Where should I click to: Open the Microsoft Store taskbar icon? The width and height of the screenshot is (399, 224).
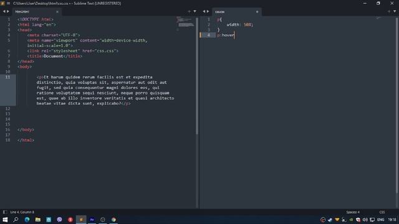tap(49, 220)
